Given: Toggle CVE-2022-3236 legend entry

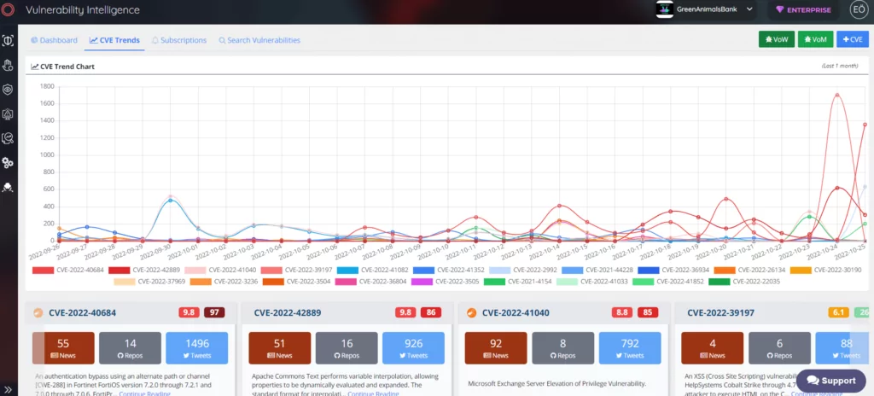Looking at the screenshot, I should [x=224, y=282].
